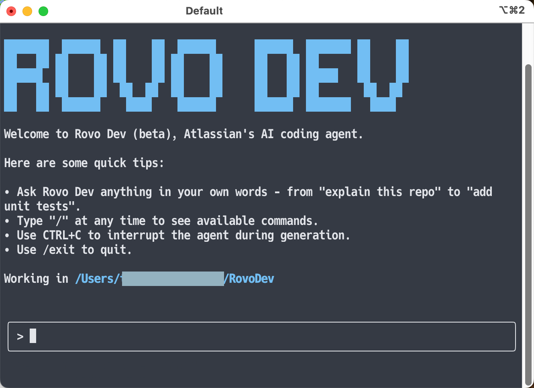
Task: Click the "unit tests" wrapped line
Action: tap(42, 206)
